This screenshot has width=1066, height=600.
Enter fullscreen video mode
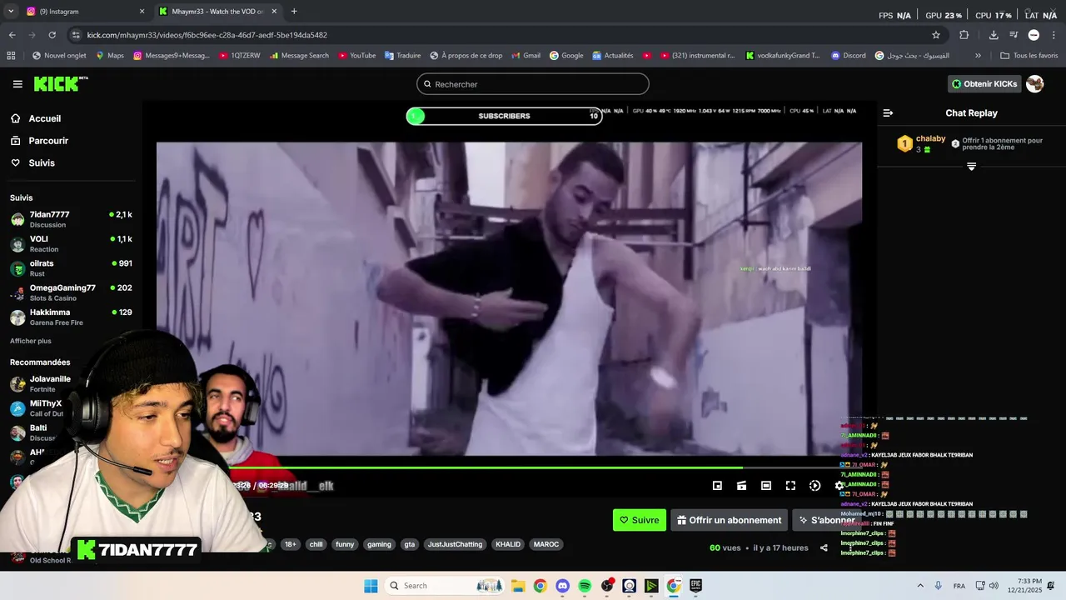[790, 486]
